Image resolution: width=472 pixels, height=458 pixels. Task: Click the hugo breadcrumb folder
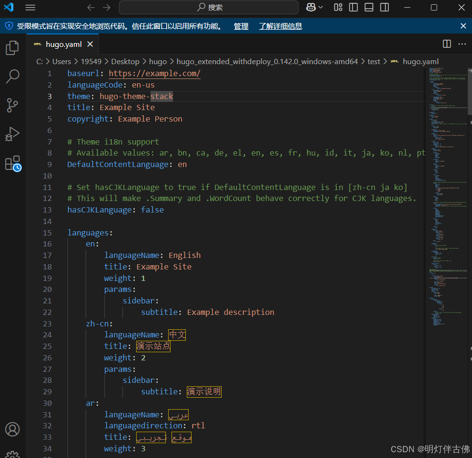click(x=158, y=62)
